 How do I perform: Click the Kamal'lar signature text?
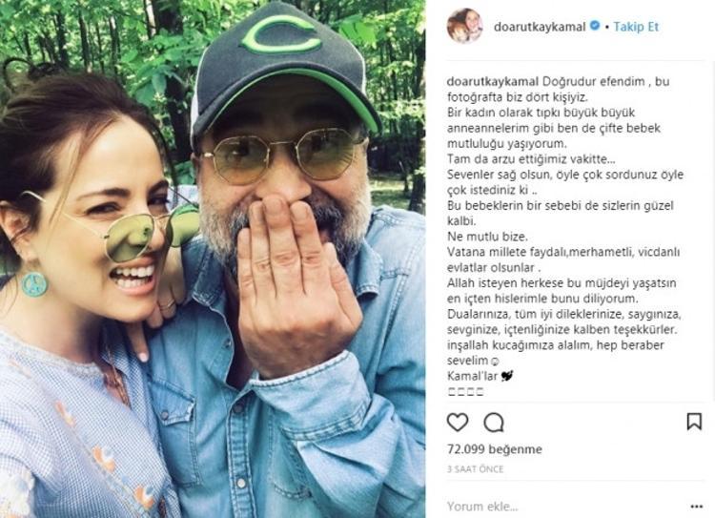tap(469, 376)
